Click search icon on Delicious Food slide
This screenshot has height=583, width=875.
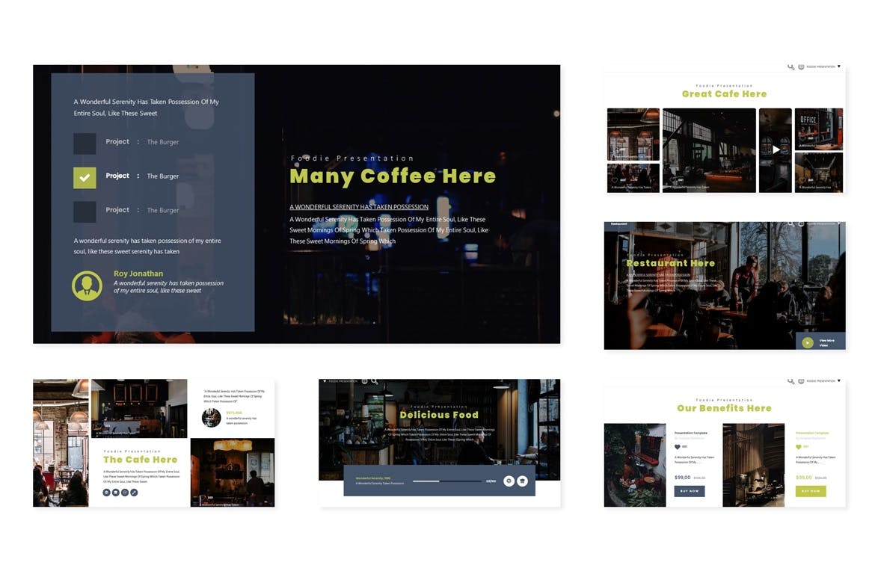click(x=375, y=381)
